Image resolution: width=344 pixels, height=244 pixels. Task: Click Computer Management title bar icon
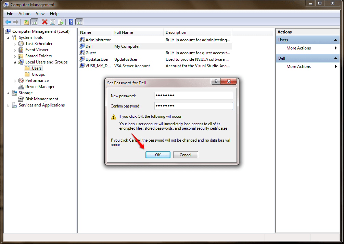pos(6,4)
